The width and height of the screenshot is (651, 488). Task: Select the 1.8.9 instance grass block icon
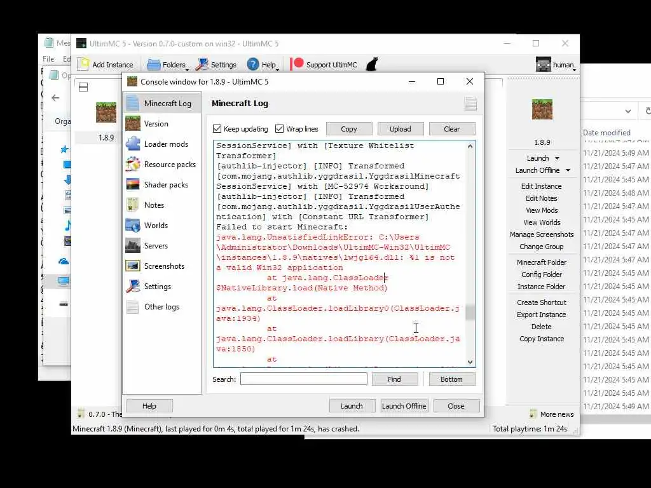[106, 112]
